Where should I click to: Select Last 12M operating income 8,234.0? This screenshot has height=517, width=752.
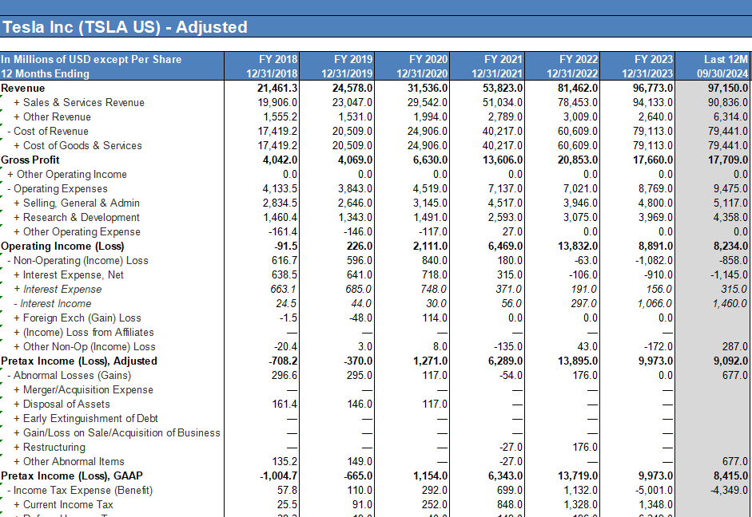coord(731,246)
